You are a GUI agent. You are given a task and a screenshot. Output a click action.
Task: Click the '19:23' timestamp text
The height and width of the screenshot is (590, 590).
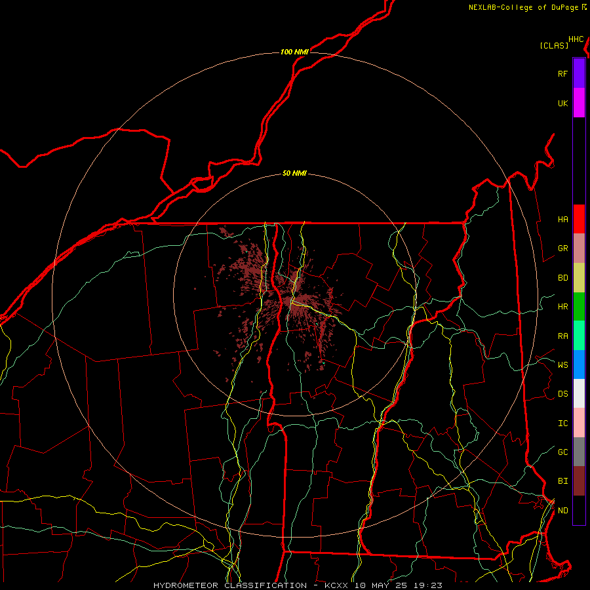(x=428, y=585)
